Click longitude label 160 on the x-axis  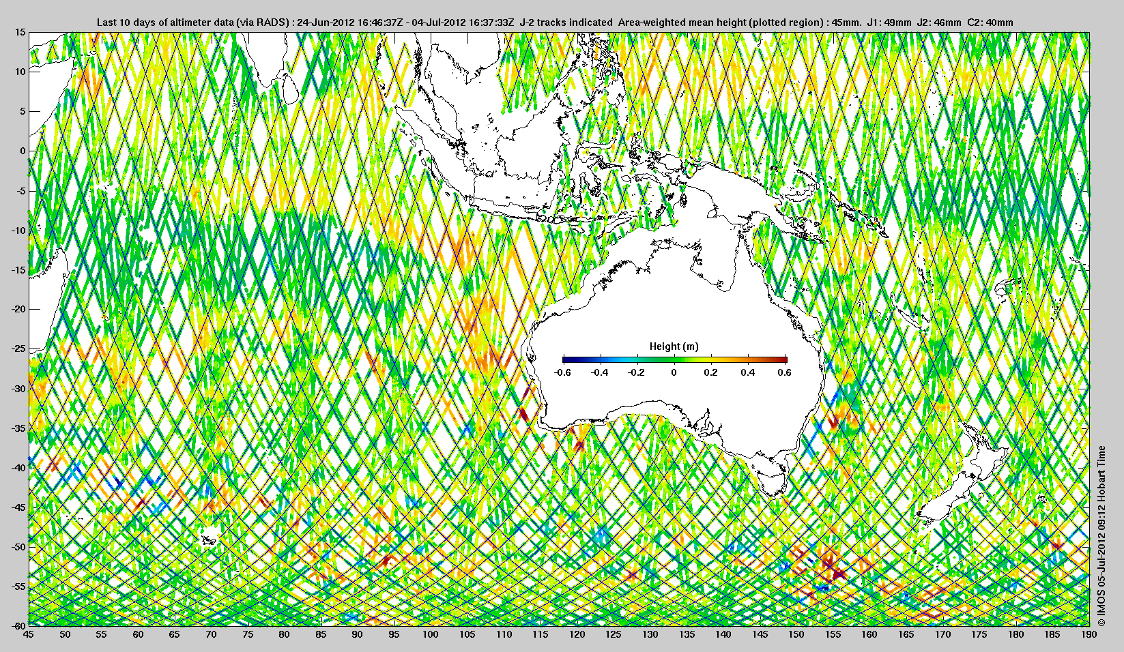tap(869, 634)
